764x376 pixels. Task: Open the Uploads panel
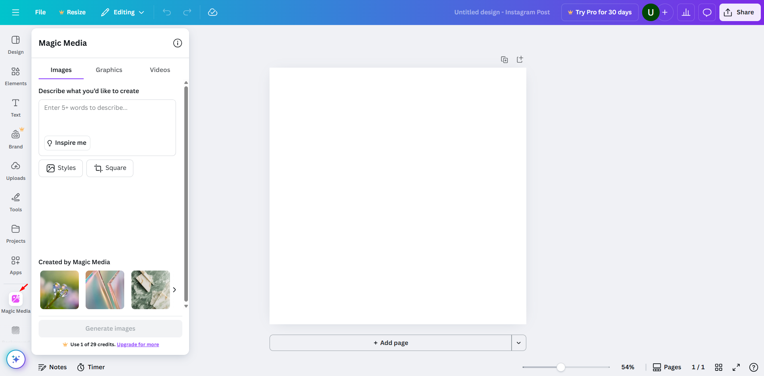click(15, 170)
